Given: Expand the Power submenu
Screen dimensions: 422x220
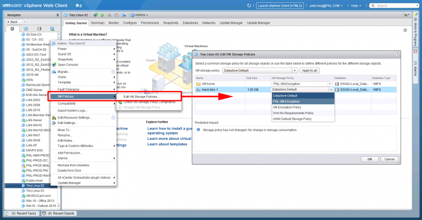Looking at the screenshot, I should tap(84, 49).
